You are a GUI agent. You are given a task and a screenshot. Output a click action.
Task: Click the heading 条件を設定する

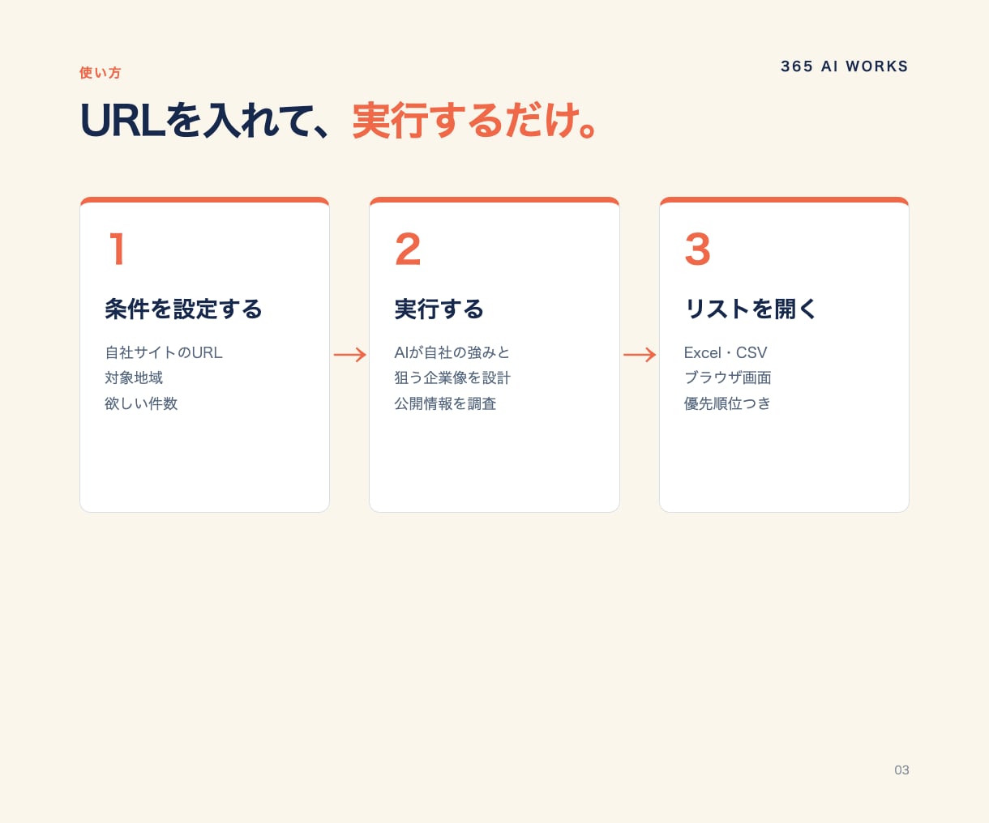pyautogui.click(x=184, y=309)
